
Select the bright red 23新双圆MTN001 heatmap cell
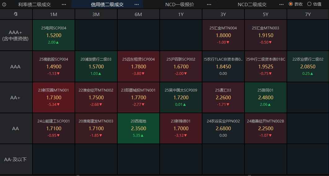(x=54, y=97)
